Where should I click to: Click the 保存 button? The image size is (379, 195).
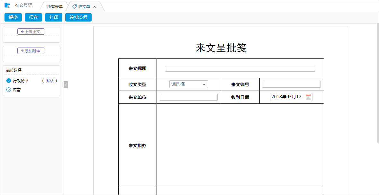(33, 17)
